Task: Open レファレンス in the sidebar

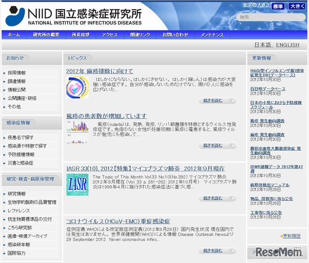Action: [19, 211]
